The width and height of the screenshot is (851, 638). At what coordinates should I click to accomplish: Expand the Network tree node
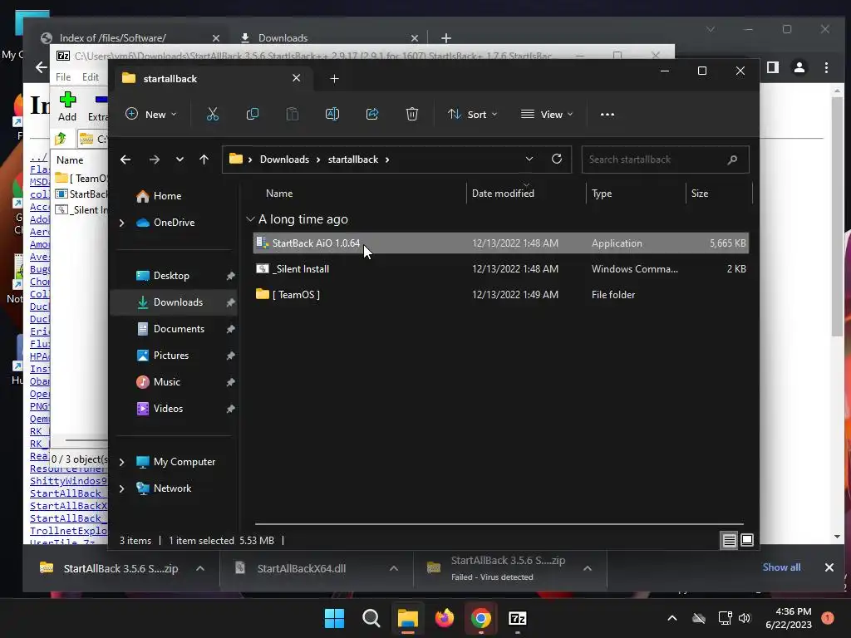121,488
